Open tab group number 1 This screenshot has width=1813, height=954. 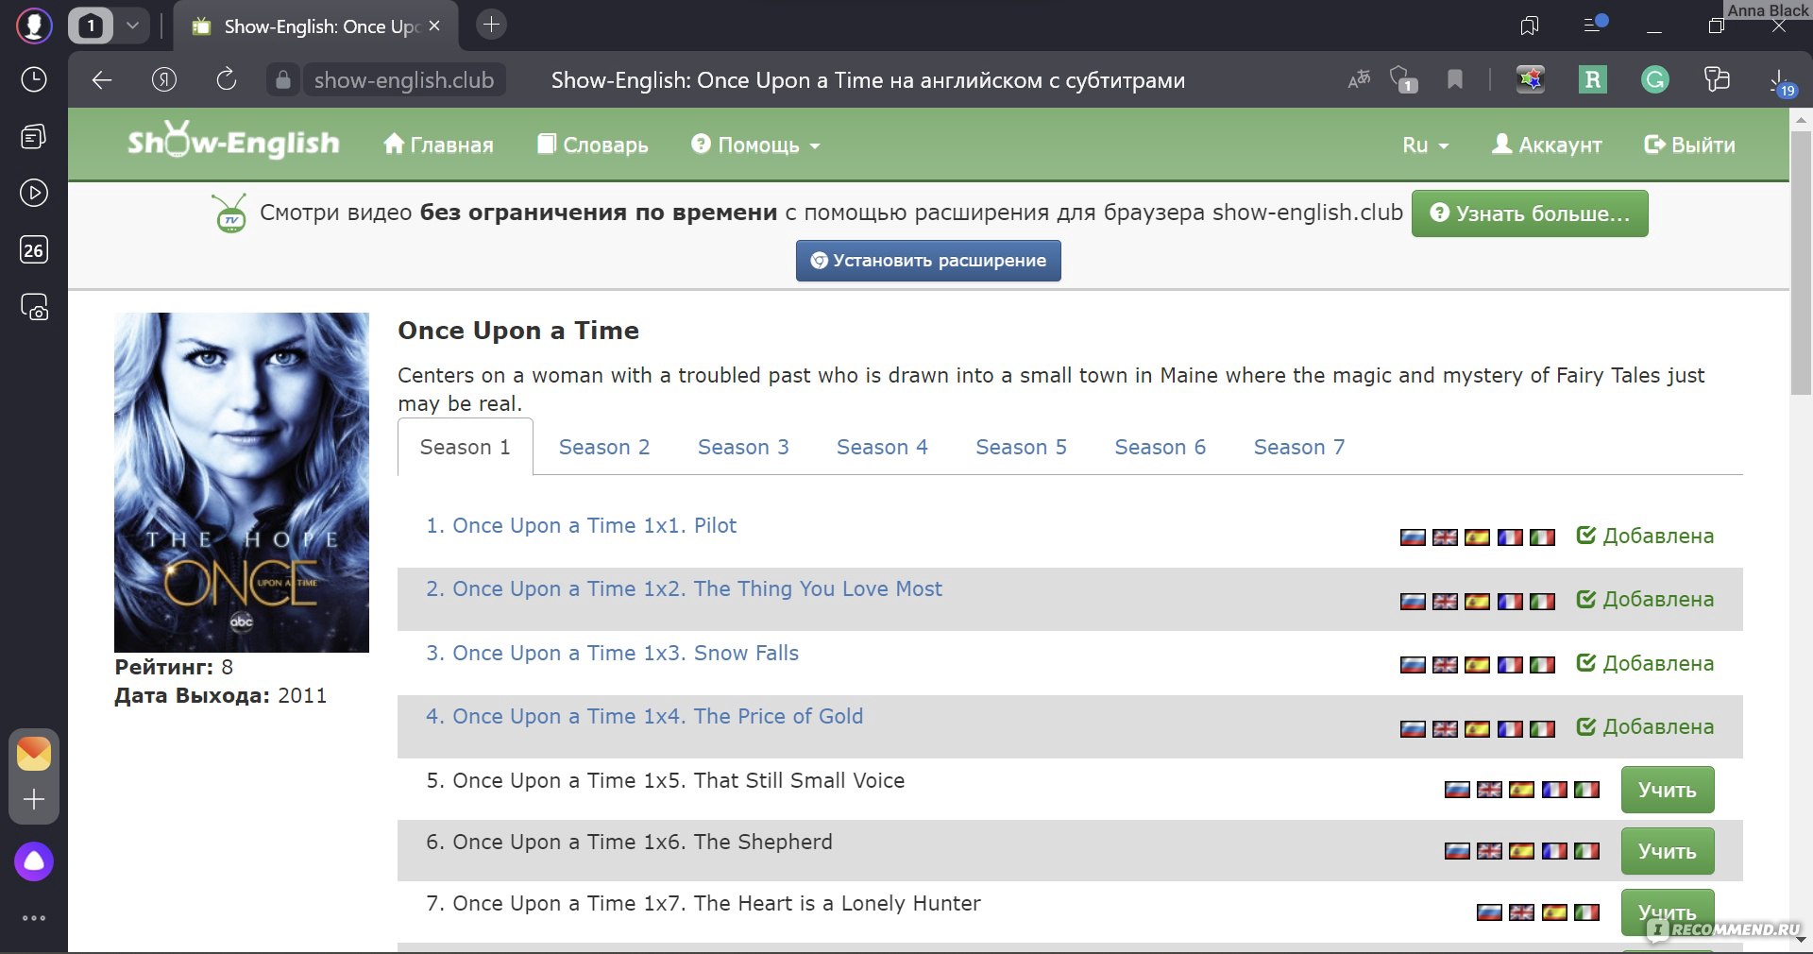(92, 26)
